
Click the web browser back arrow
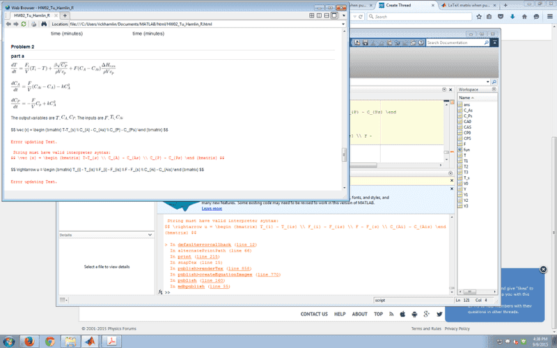click(x=8, y=24)
